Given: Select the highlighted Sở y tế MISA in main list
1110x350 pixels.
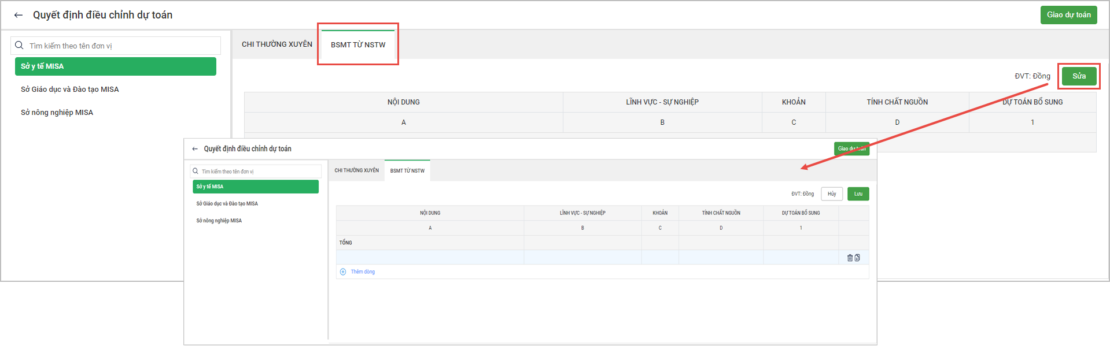Looking at the screenshot, I should (x=116, y=66).
